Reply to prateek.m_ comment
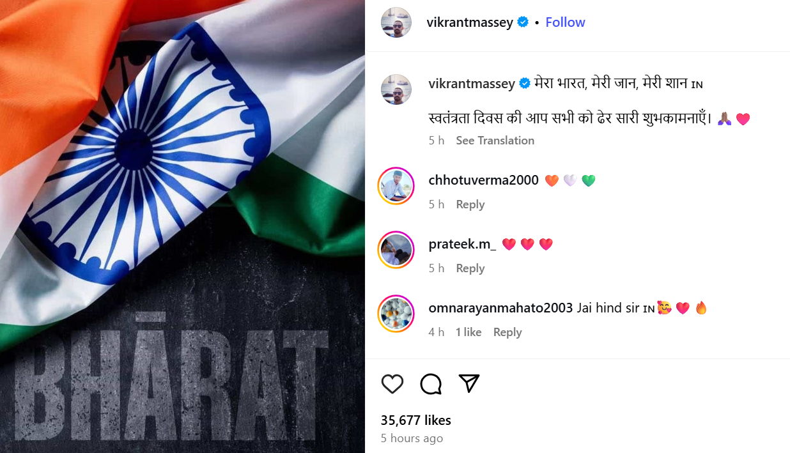Viewport: 790px width, 453px height. (x=470, y=268)
